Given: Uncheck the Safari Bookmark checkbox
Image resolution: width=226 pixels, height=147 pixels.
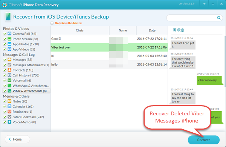Looking at the screenshot, I should (5, 117).
